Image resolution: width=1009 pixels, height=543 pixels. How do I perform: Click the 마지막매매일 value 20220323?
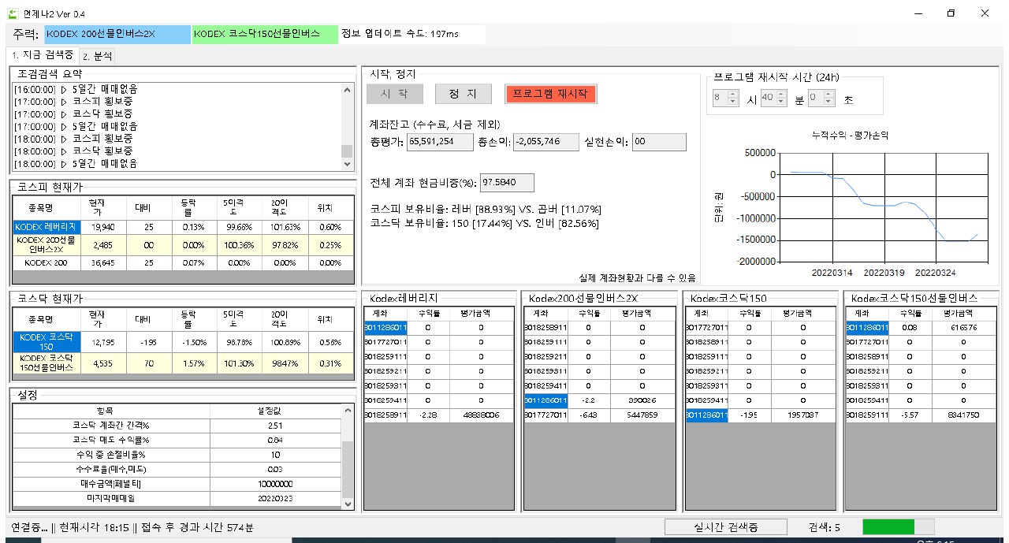coord(275,498)
